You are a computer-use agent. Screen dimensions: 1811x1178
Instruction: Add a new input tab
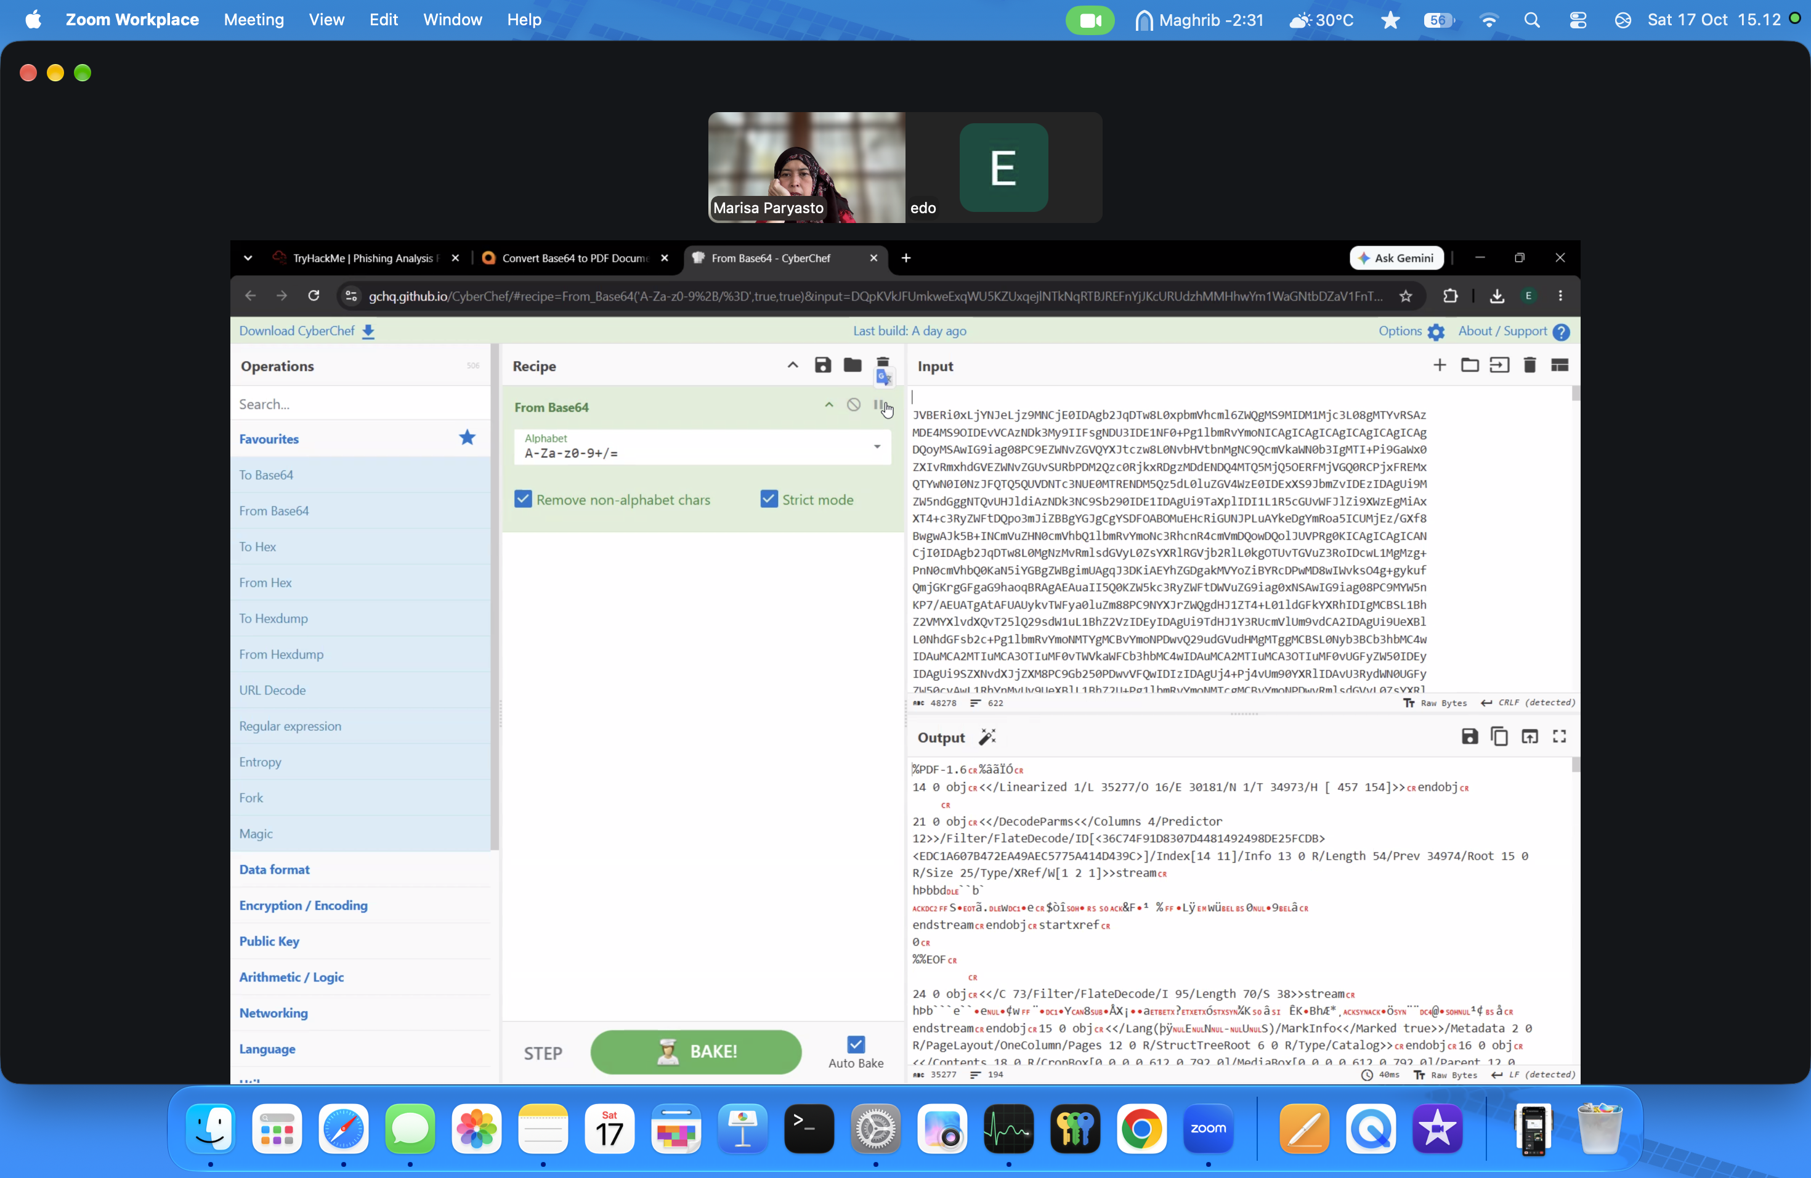[x=1439, y=365]
